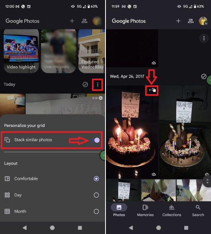Tap Android home button on right phone

coord(159,228)
